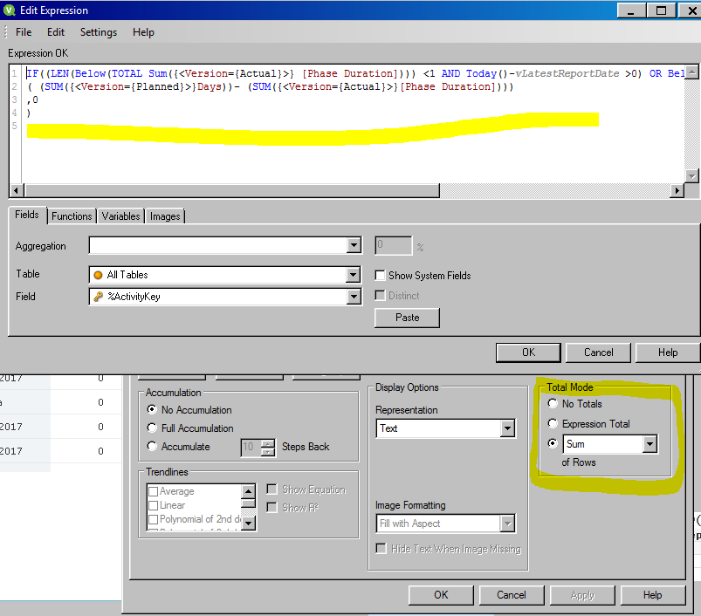Select the Sum of Rows radio button
701x616 pixels.
[x=553, y=443]
